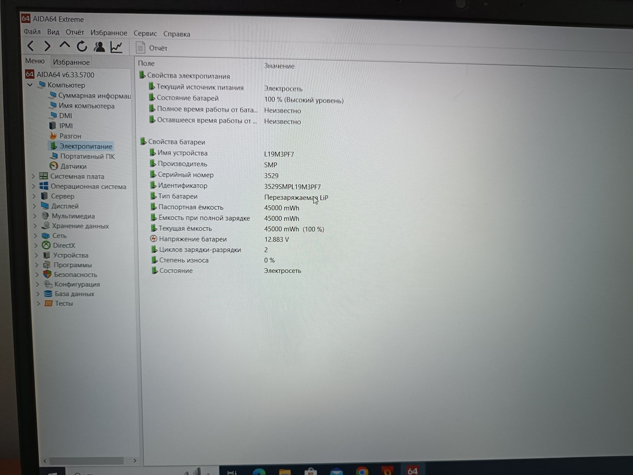633x475 pixels.
Task: Expand the Сеть node
Action: (35, 236)
